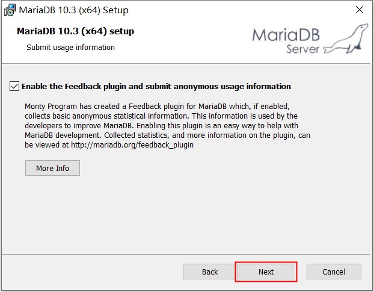
Task: Click the 'MariaDB 10.3 (x64) Setup' title bar text
Action: pos(75,10)
